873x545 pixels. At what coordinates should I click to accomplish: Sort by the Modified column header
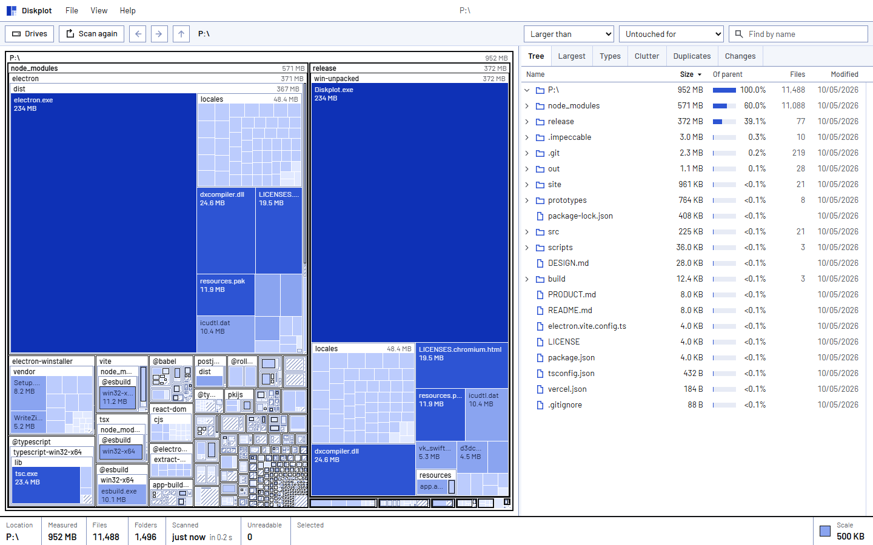[845, 74]
